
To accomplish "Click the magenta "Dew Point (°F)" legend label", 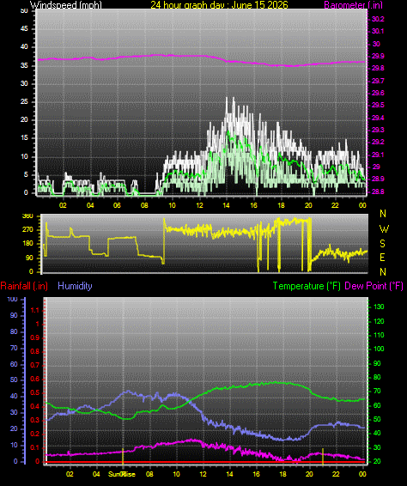I will click(x=374, y=286).
